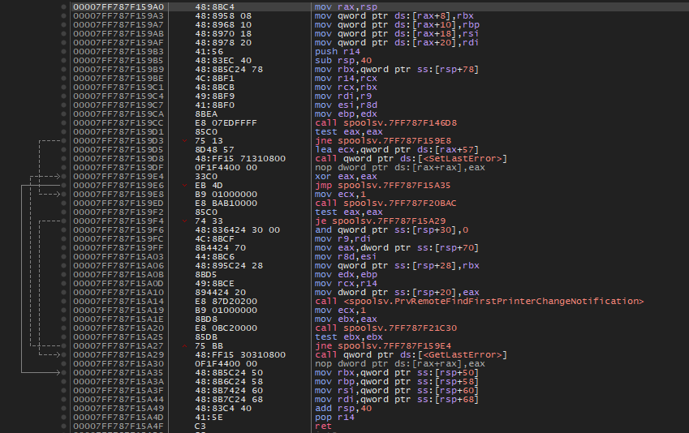Select instruction mov r14,rcx
This screenshot has height=433, width=689.
346,79
